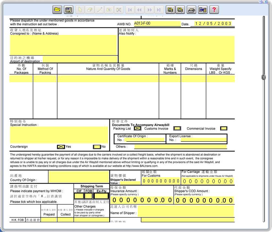The height and width of the screenshot is (232, 272).
Task: Click the export/transfer form icon
Action: click(203, 10)
